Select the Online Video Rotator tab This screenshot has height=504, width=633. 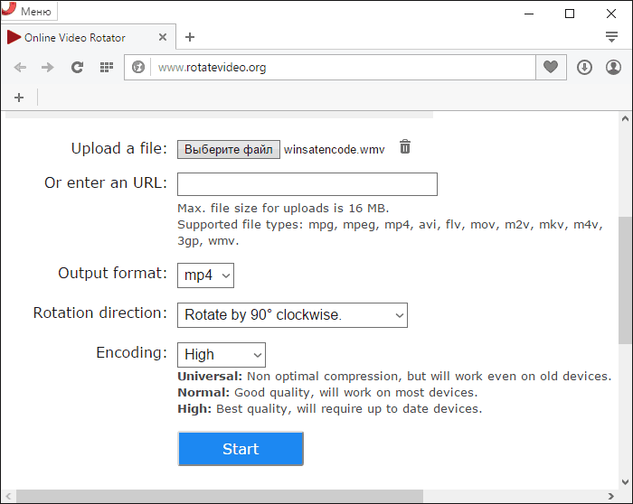(x=77, y=38)
